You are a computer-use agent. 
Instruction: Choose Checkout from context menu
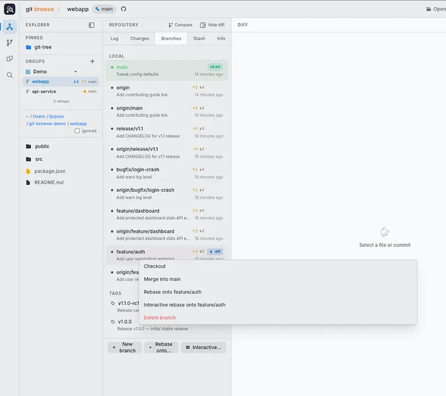278,267
